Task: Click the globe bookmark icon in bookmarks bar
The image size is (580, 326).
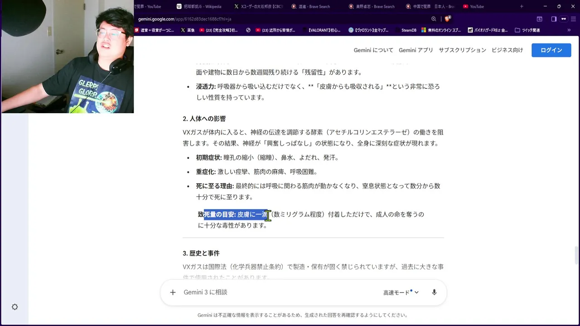Action: coord(248,30)
